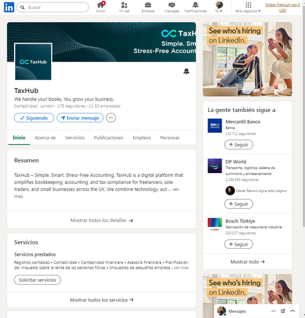Follow DP World with Seguir
This screenshot has width=305, height=318.
click(x=239, y=204)
